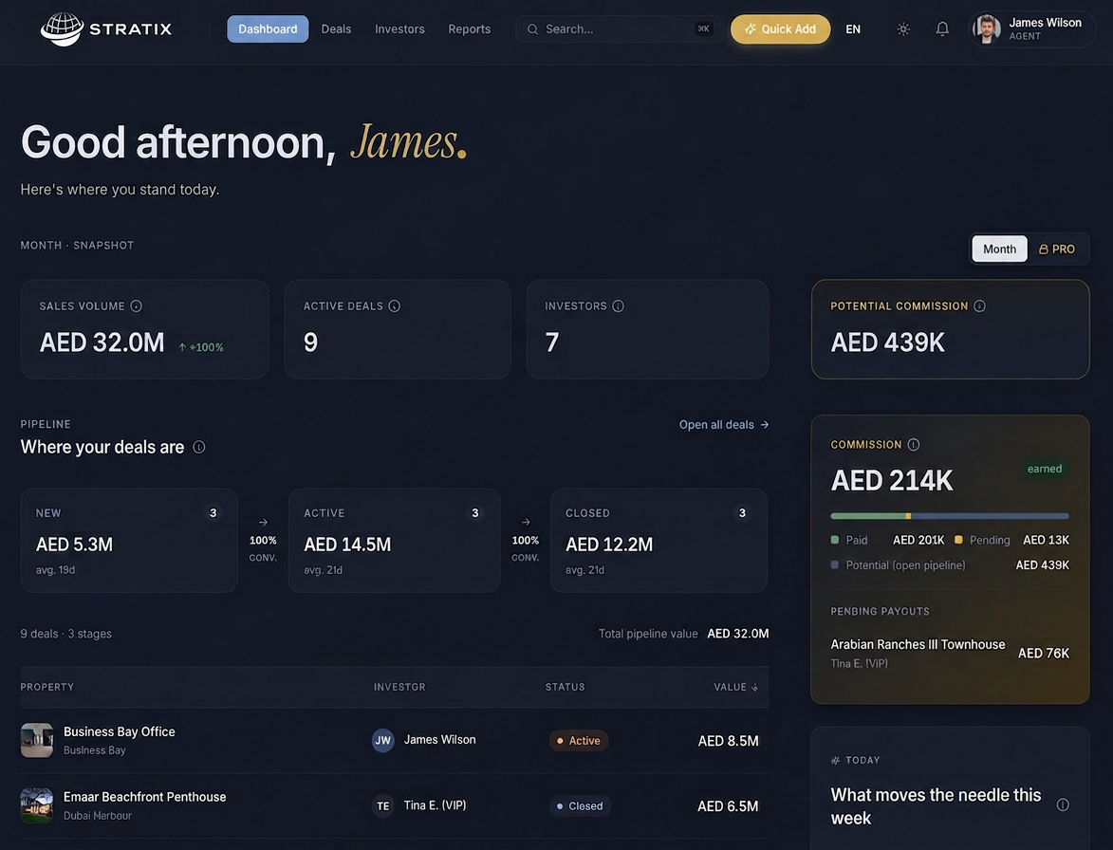Select the PRO period toggle
The image size is (1113, 850).
[x=1057, y=249]
